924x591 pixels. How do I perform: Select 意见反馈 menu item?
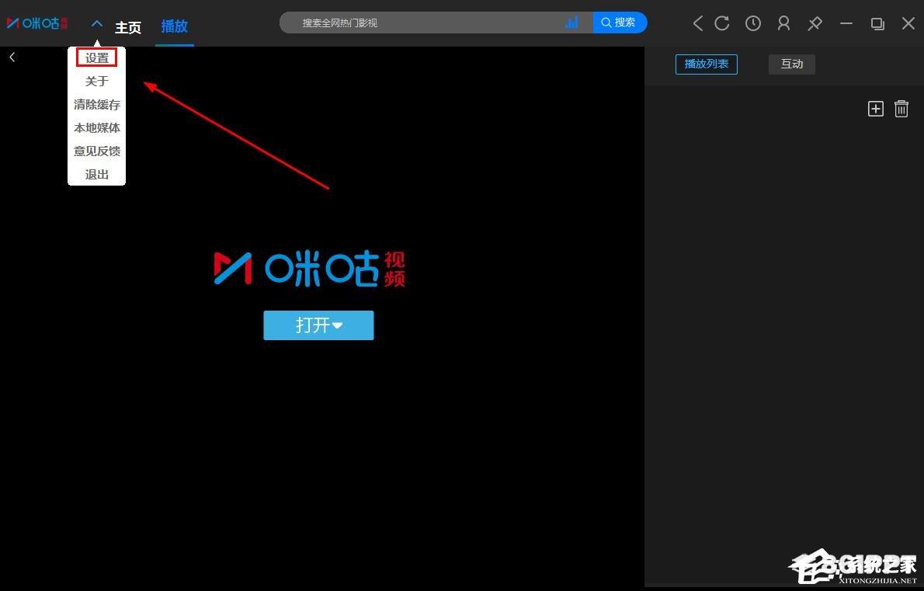(96, 151)
